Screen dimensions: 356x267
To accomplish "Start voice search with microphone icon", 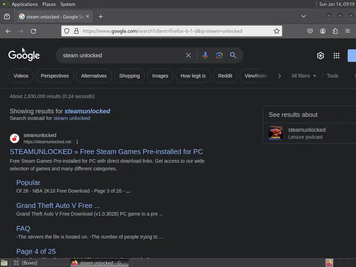I will coord(205,55).
